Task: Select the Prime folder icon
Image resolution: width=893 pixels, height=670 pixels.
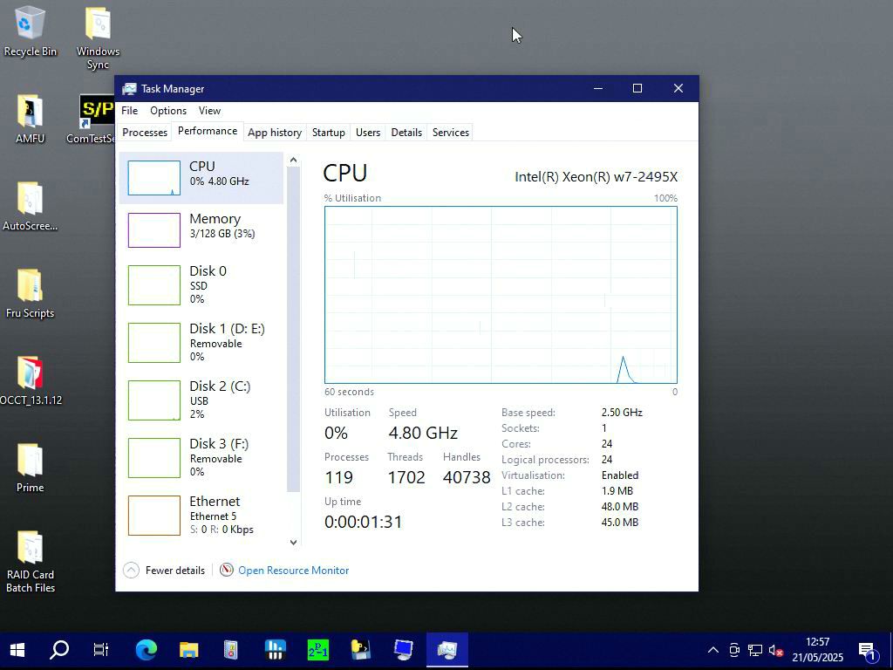Action: coord(30,468)
